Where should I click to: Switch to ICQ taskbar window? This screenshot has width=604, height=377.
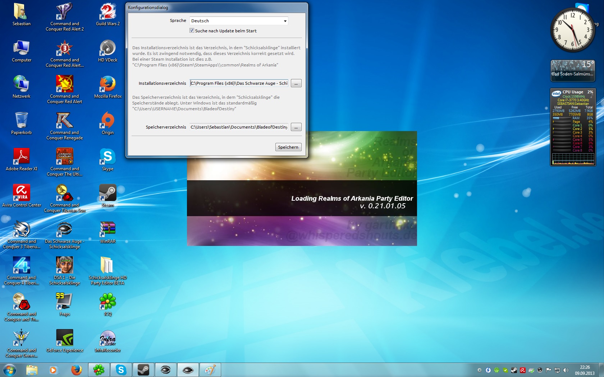click(x=99, y=370)
